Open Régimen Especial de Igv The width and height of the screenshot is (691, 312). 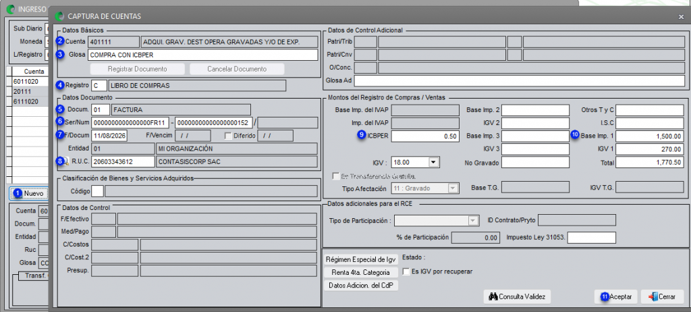(x=361, y=259)
